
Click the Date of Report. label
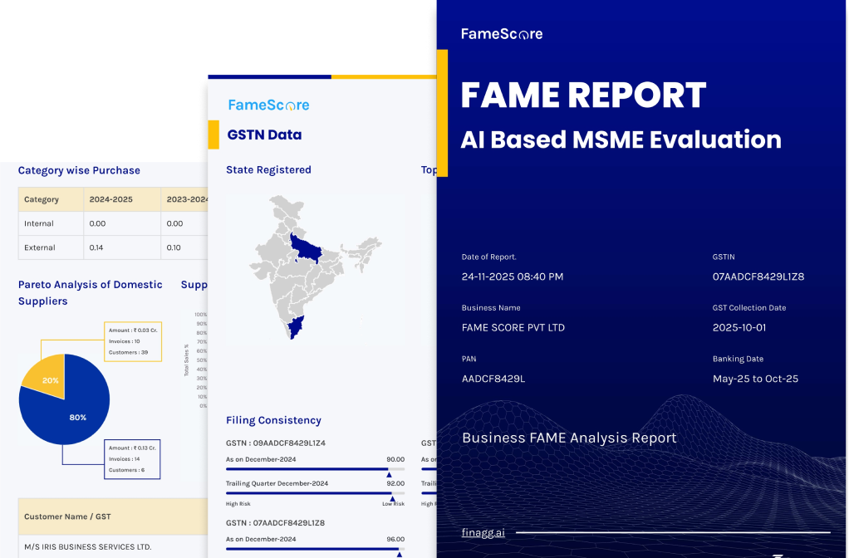coord(489,257)
